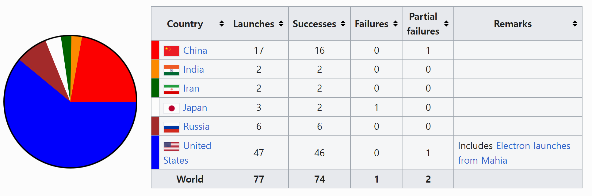Image resolution: width=592 pixels, height=196 pixels.
Task: Open the United States link
Action: pos(187,153)
